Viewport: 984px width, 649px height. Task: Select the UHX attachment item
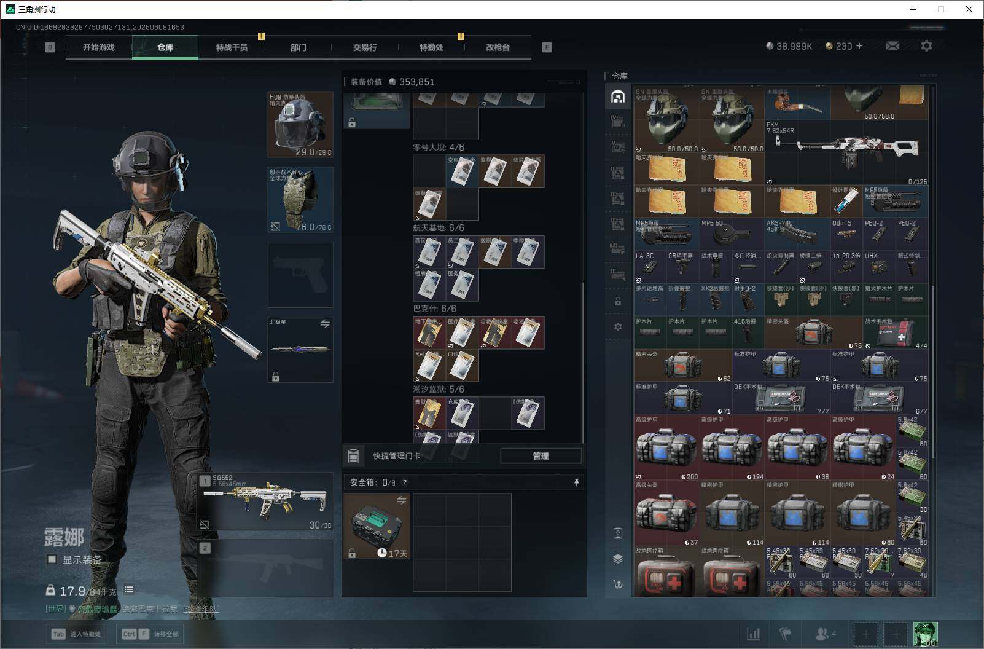[879, 266]
